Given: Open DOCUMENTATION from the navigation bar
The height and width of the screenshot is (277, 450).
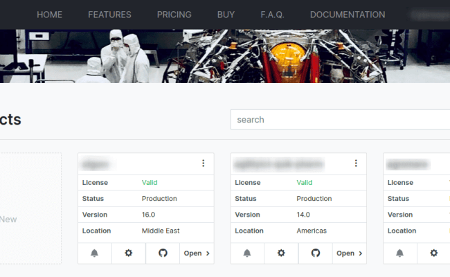Looking at the screenshot, I should tap(348, 15).
